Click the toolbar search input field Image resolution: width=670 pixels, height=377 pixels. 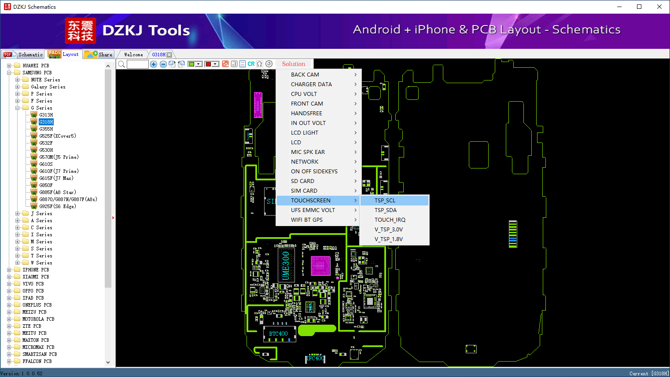tap(138, 64)
